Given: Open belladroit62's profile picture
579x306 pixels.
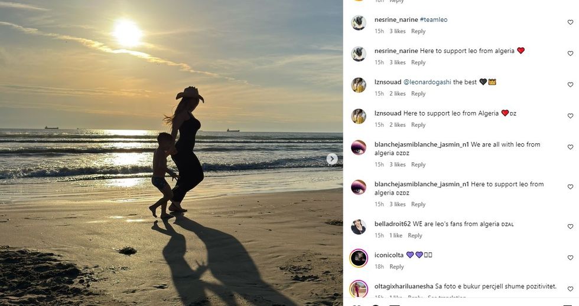Looking at the screenshot, I should pyautogui.click(x=359, y=227).
